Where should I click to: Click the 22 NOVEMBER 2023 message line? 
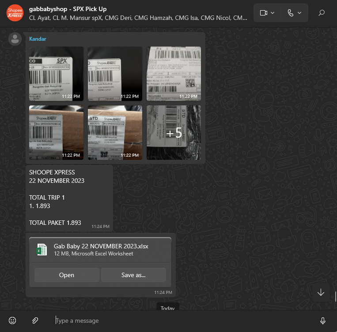tap(57, 181)
